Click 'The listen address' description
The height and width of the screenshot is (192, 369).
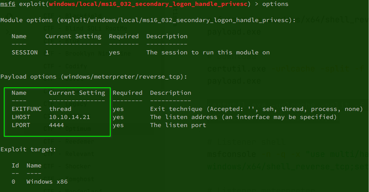click(x=243, y=117)
